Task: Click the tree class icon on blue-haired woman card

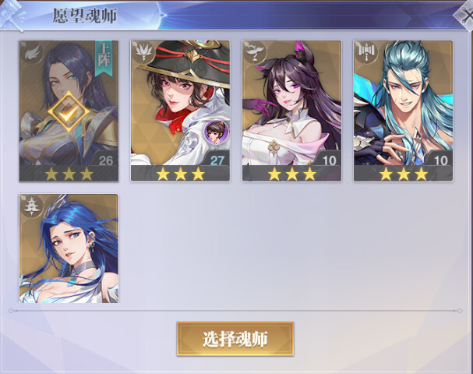Action: (32, 207)
